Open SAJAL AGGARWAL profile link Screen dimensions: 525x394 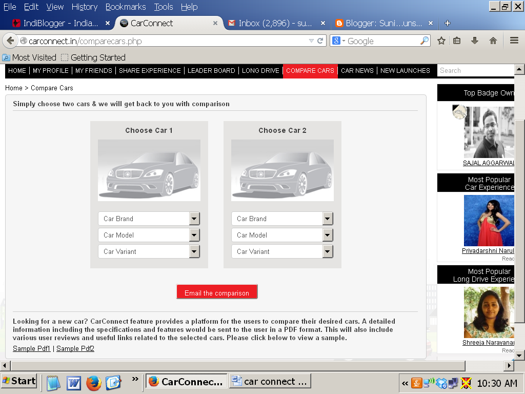click(x=489, y=163)
